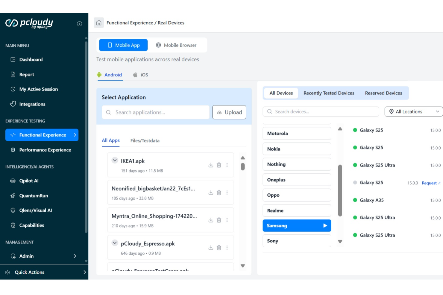Open Dashboard from the main menu
443x295 pixels.
click(31, 59)
